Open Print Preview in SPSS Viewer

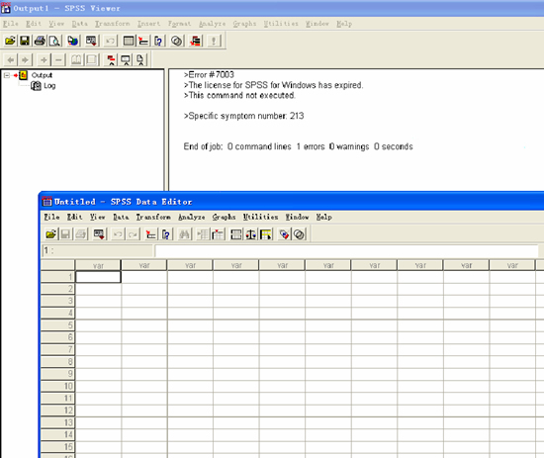pyautogui.click(x=54, y=41)
